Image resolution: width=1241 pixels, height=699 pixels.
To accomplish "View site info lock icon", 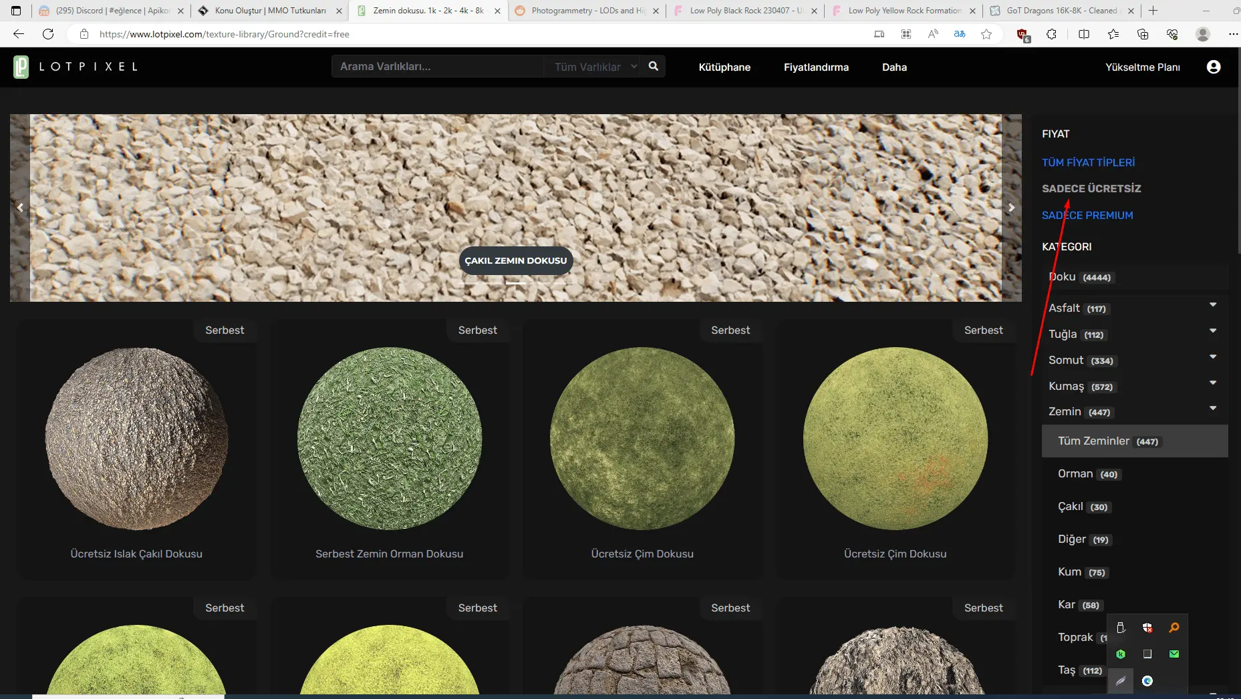I will [x=84, y=34].
